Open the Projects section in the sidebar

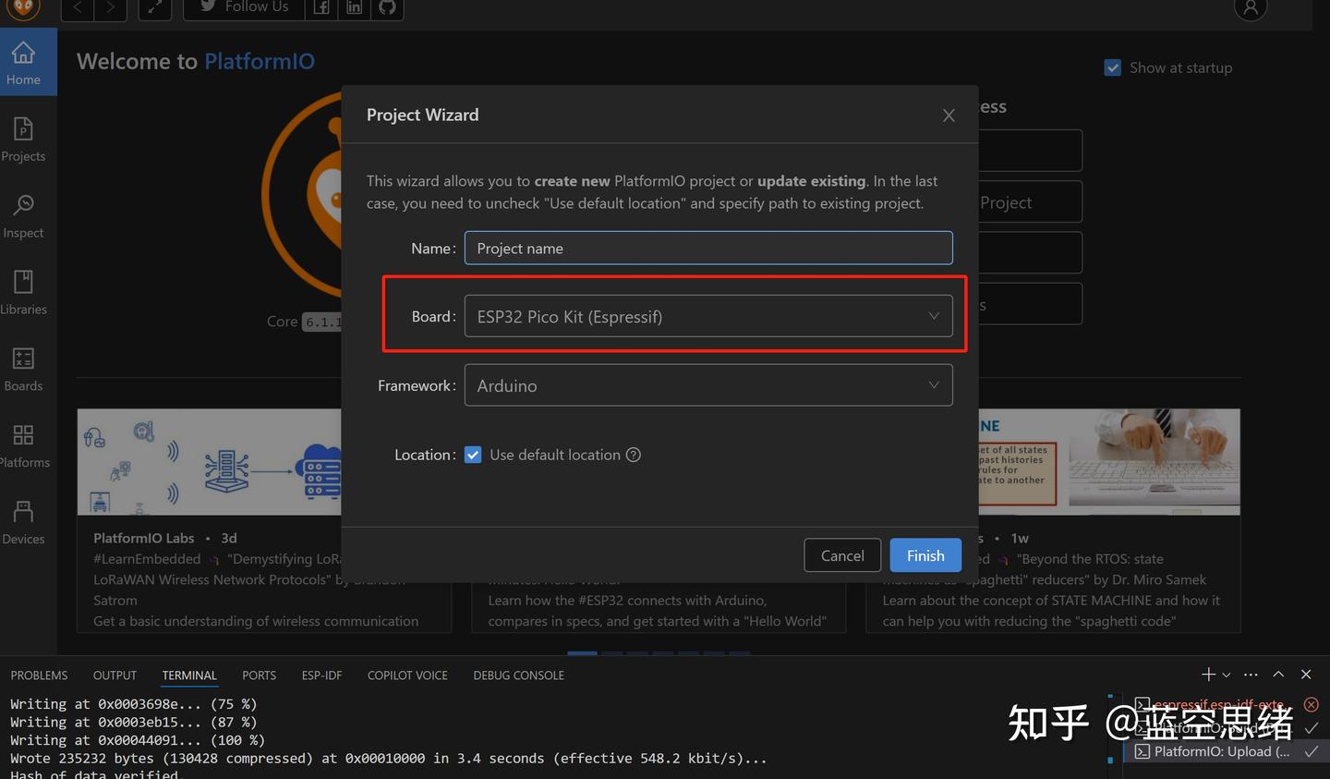pyautogui.click(x=23, y=139)
